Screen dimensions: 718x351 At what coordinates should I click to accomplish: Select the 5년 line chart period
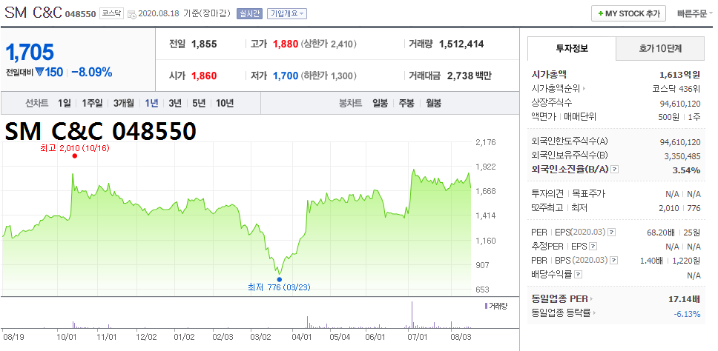[199, 103]
